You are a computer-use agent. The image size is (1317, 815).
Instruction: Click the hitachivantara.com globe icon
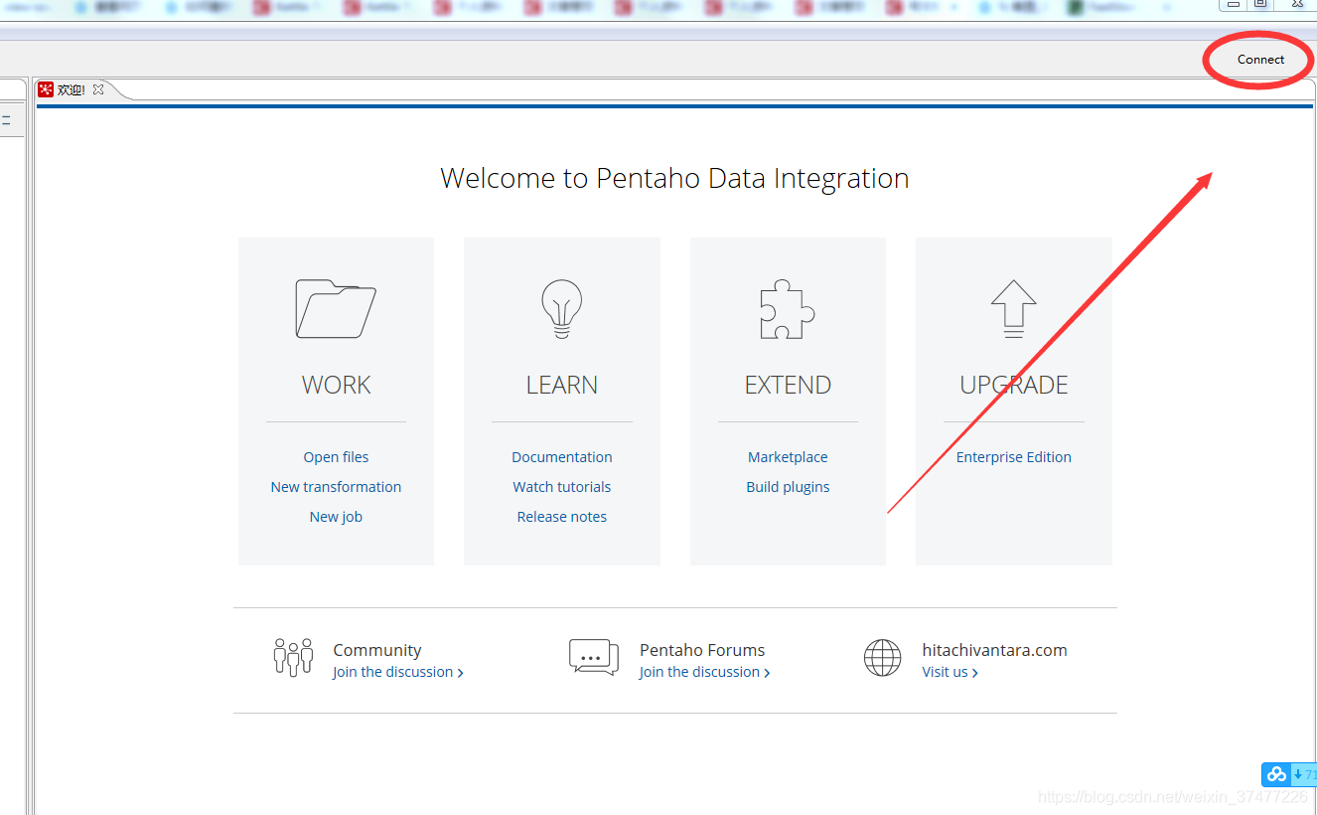tap(882, 658)
